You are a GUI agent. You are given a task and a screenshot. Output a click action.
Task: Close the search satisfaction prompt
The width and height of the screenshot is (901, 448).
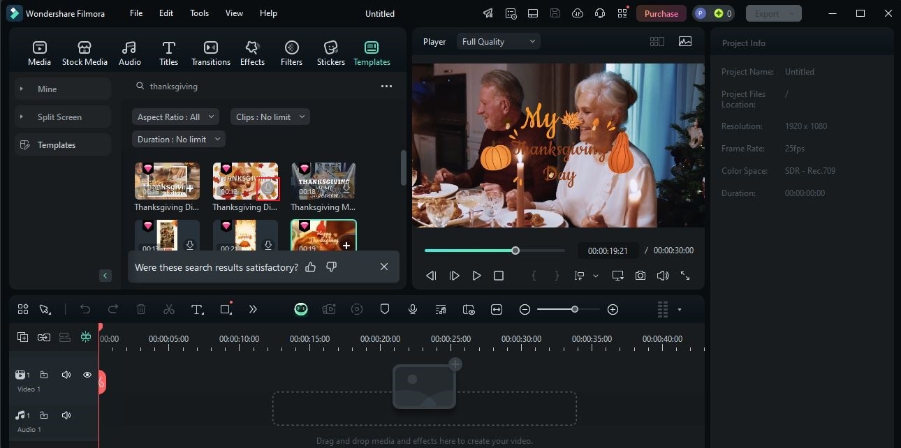tap(384, 267)
